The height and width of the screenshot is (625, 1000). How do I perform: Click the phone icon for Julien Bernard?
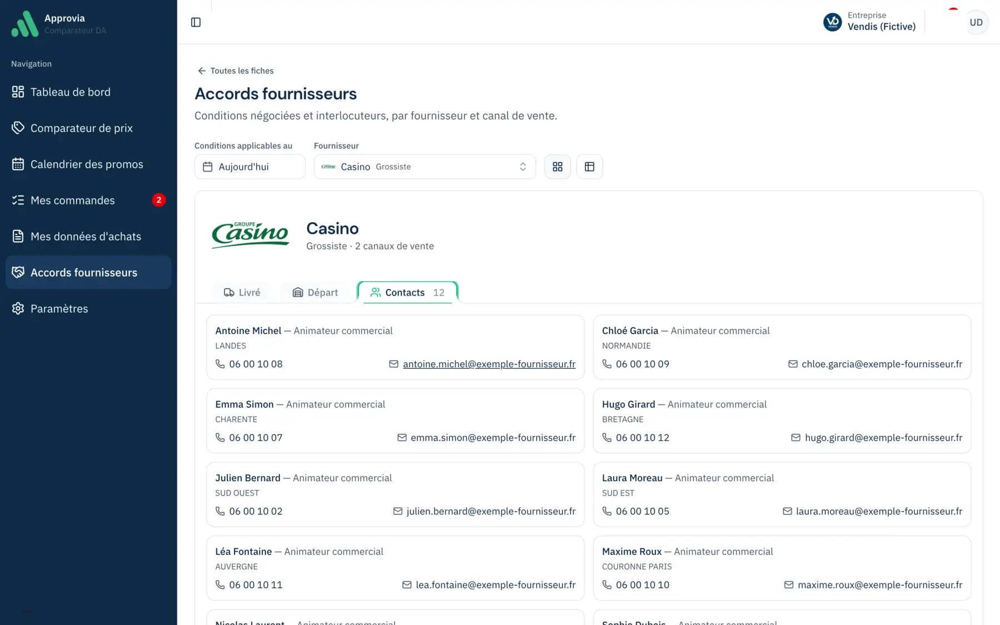pyautogui.click(x=220, y=511)
